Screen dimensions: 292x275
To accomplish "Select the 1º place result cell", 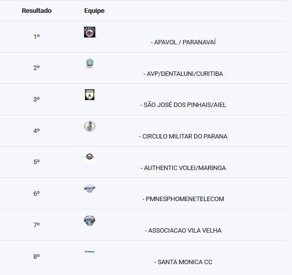I will click(x=37, y=36).
